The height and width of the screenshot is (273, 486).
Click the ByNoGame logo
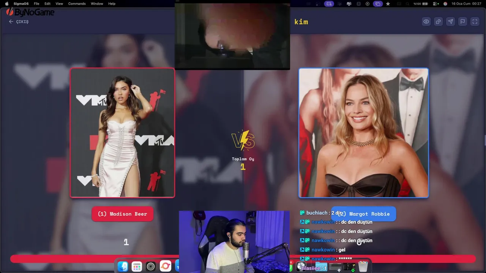[x=30, y=12]
